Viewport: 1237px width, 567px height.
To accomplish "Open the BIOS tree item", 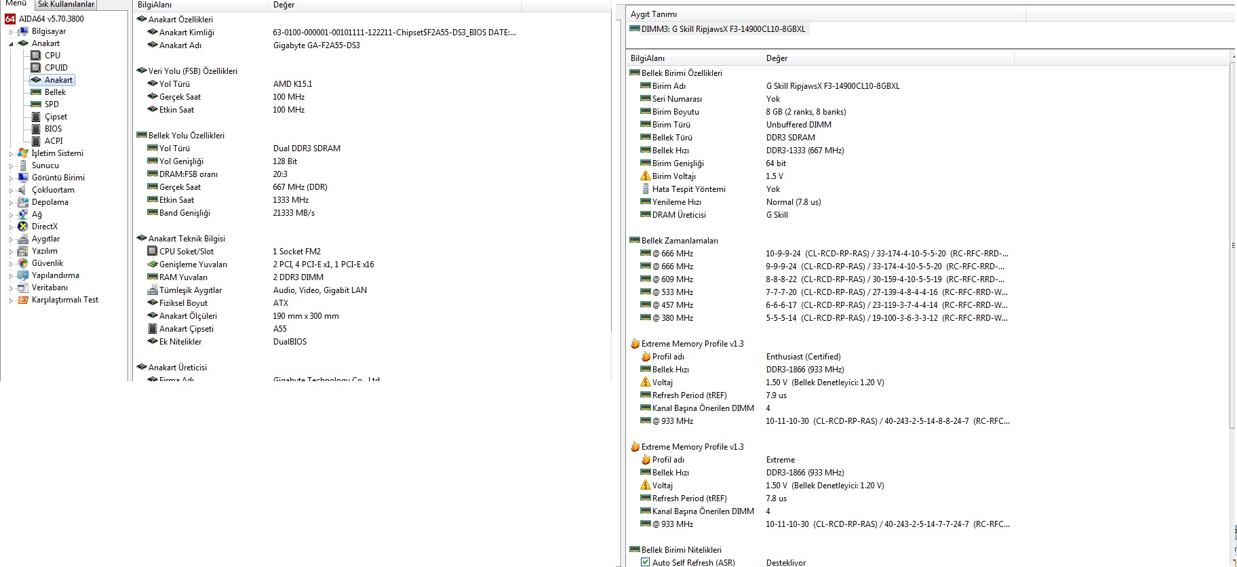I will [53, 129].
